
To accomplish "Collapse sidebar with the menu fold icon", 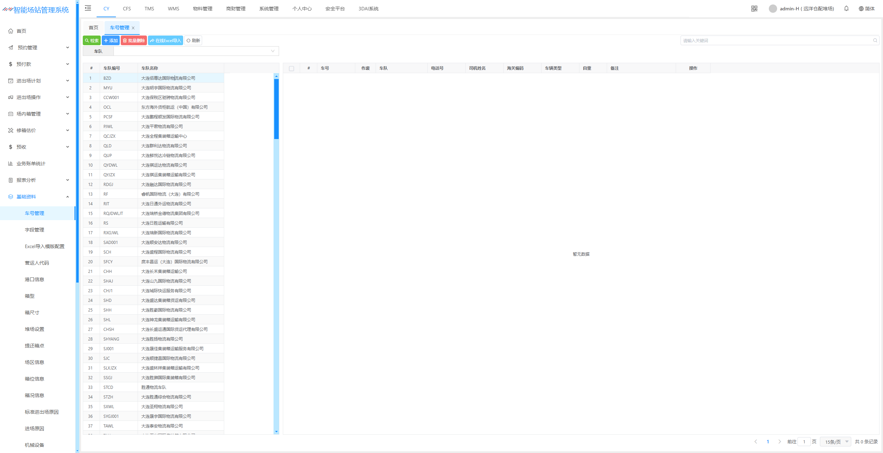I will pyautogui.click(x=88, y=8).
